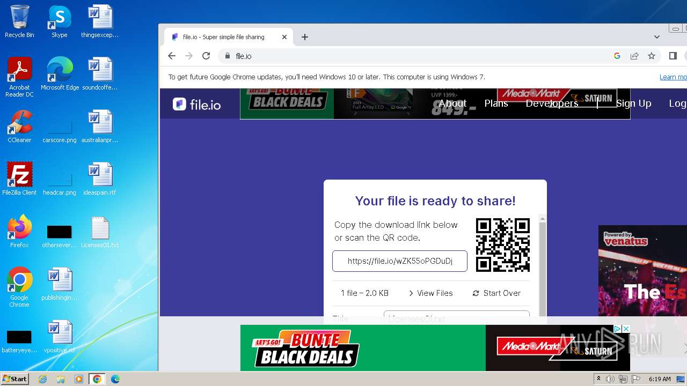The width and height of the screenshot is (687, 386).
Task: Open FileZilla Client shortcut
Action: pos(19,179)
